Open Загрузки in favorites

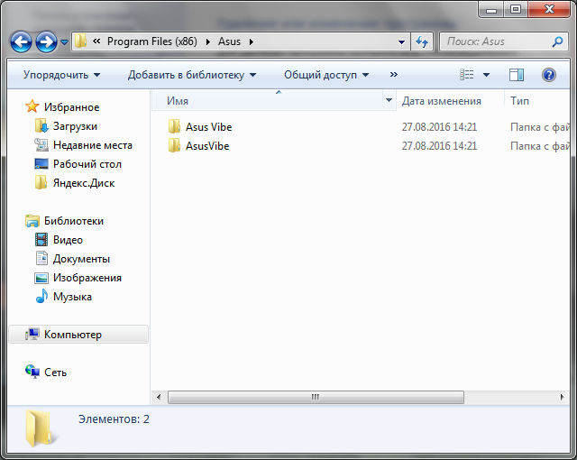click(75, 126)
